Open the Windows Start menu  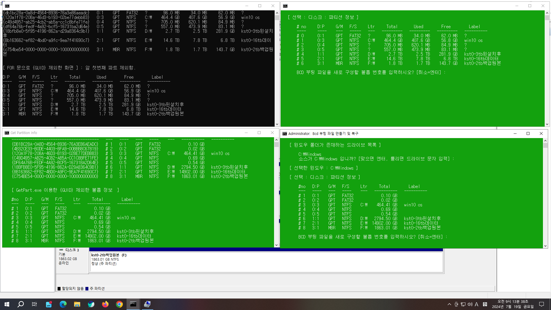7,304
